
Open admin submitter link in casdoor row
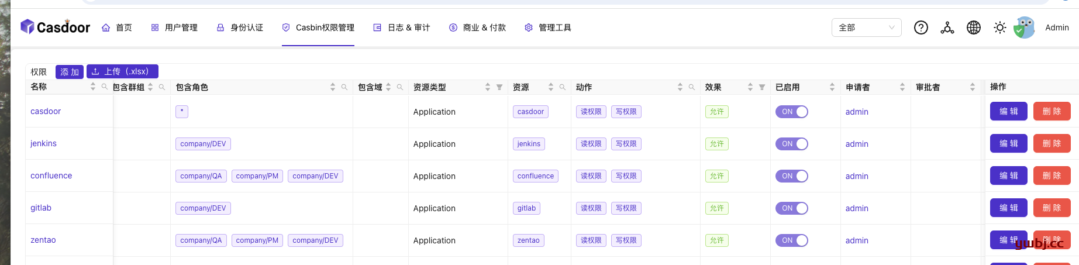(857, 112)
